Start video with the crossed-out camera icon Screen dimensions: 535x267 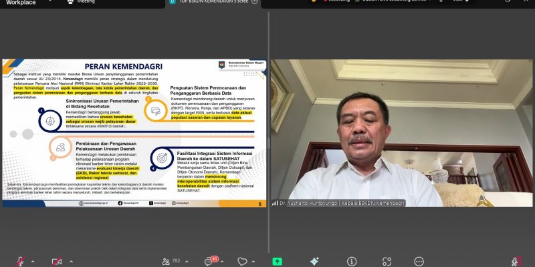coord(57,262)
